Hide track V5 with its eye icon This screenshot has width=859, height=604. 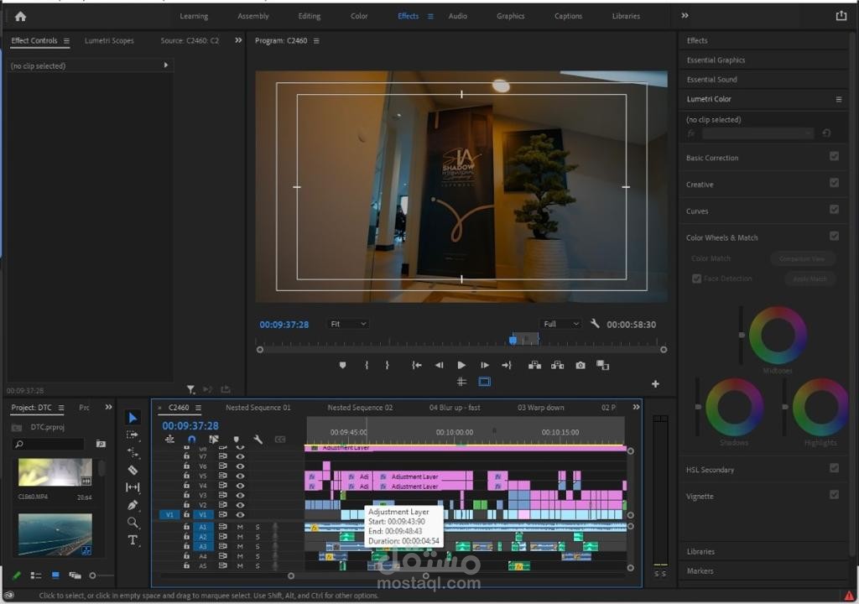pyautogui.click(x=240, y=476)
